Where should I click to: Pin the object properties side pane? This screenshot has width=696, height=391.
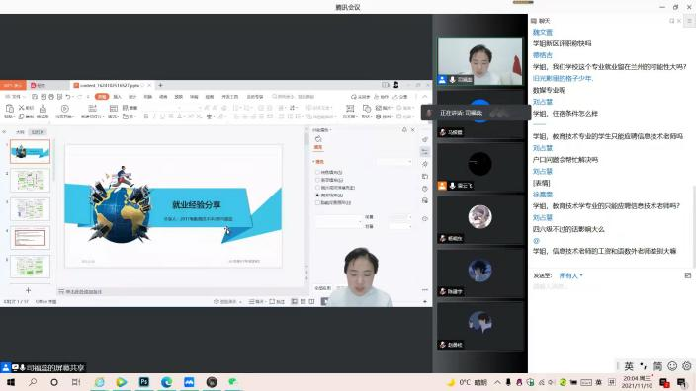(x=404, y=130)
